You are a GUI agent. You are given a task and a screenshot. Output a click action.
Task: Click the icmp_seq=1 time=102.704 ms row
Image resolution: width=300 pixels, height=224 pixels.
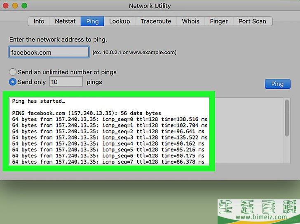(x=110, y=125)
